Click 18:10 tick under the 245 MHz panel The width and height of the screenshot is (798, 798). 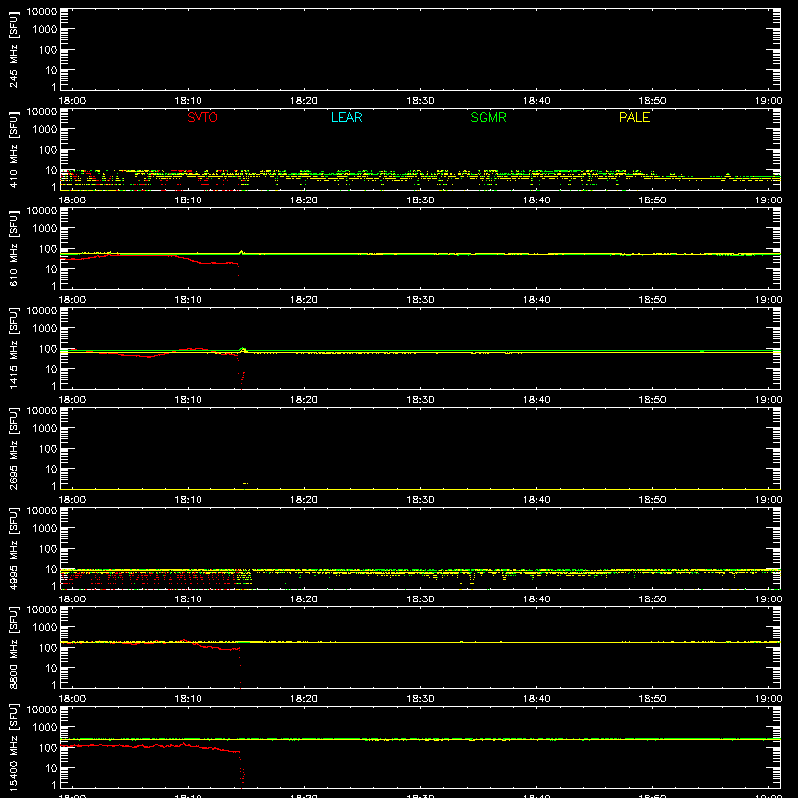tap(188, 101)
